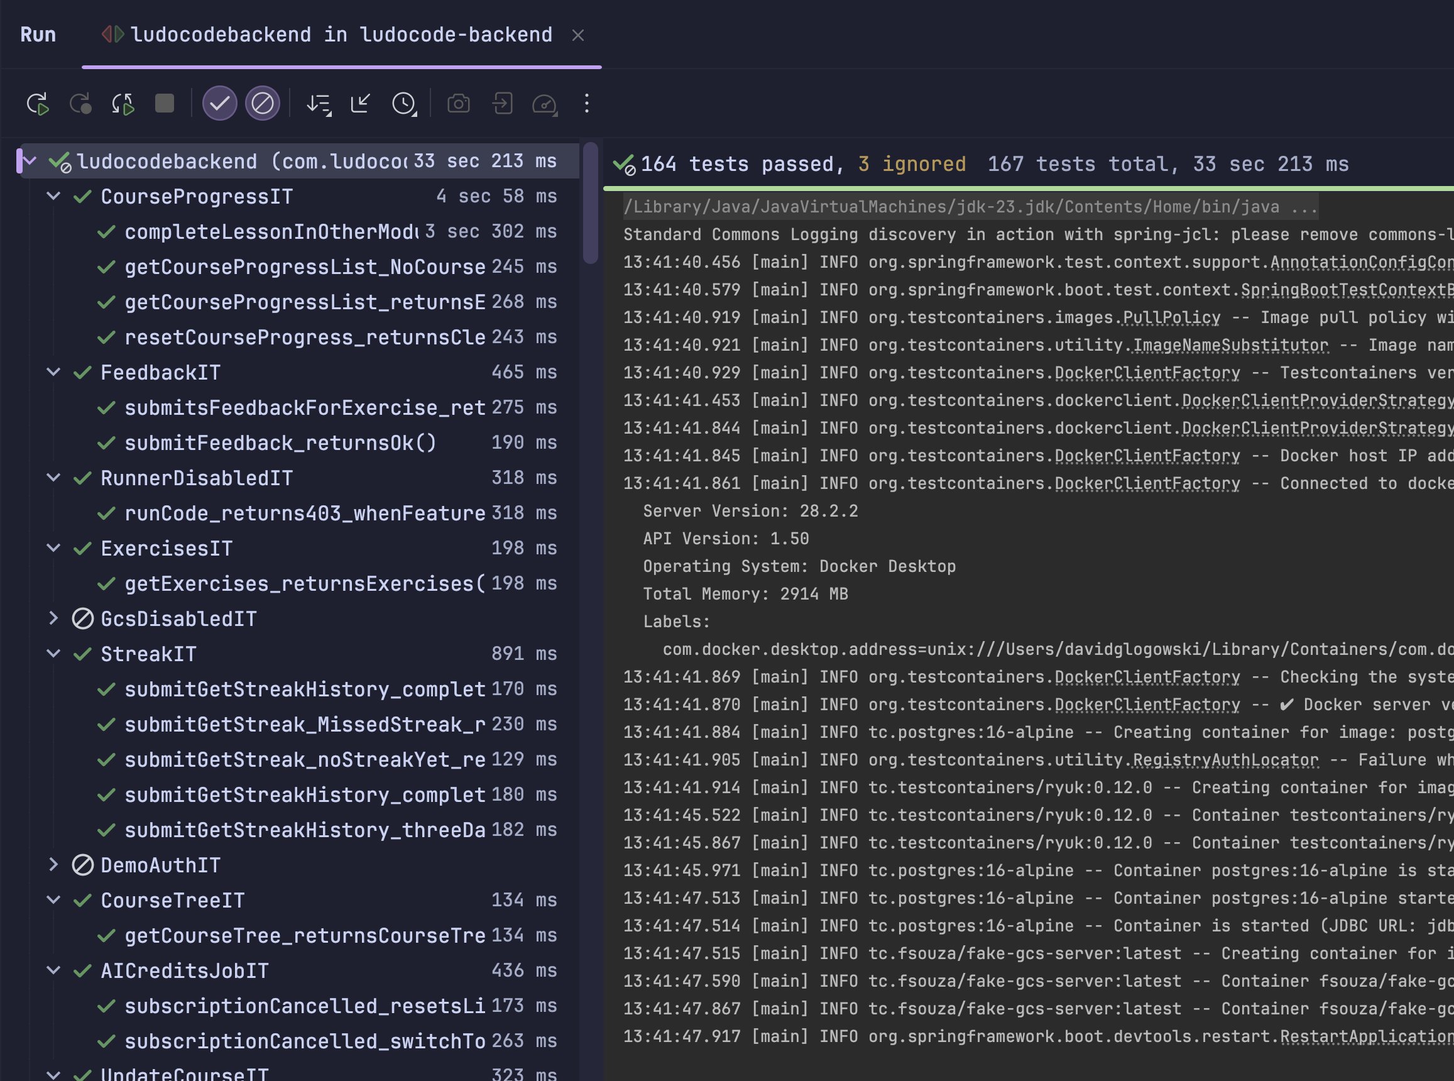Collapse the StreakIT test group
Viewport: 1454px width, 1081px height.
[x=53, y=653]
